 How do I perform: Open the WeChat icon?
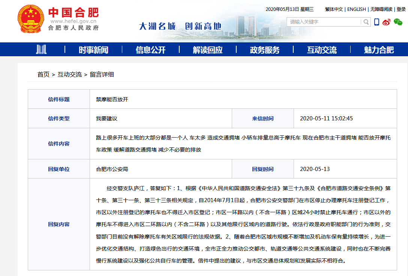point(398,22)
